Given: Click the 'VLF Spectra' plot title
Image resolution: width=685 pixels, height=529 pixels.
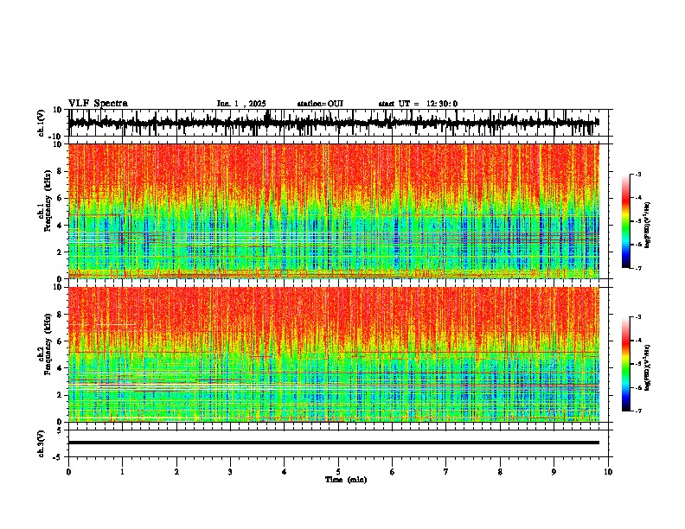Looking at the screenshot, I should click(x=98, y=104).
